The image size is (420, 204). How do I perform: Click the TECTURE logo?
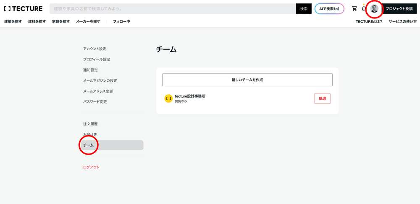click(x=23, y=9)
